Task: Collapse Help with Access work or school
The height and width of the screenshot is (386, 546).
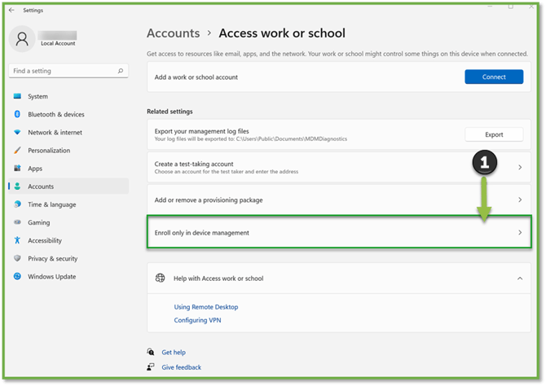Action: pos(520,279)
